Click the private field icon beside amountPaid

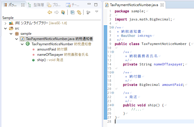[x=33, y=49]
